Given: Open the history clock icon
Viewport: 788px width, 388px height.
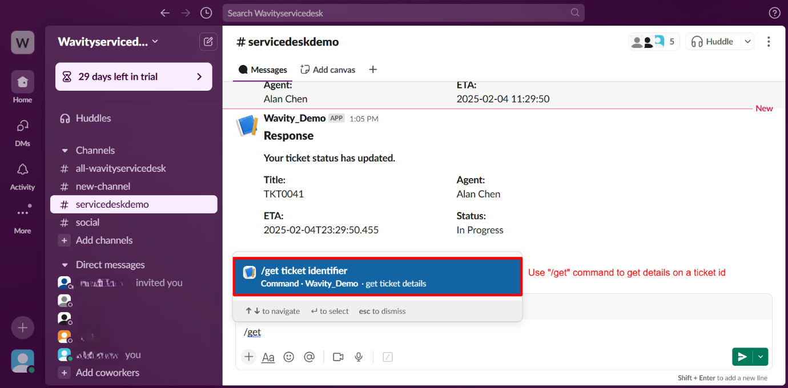Looking at the screenshot, I should tap(206, 13).
